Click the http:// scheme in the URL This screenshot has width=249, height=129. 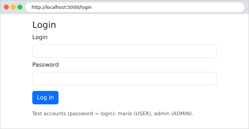point(39,7)
